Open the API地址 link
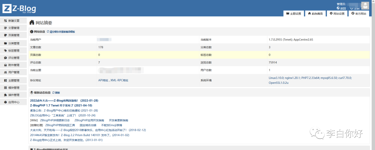The height and width of the screenshot is (150, 375). coord(103,80)
